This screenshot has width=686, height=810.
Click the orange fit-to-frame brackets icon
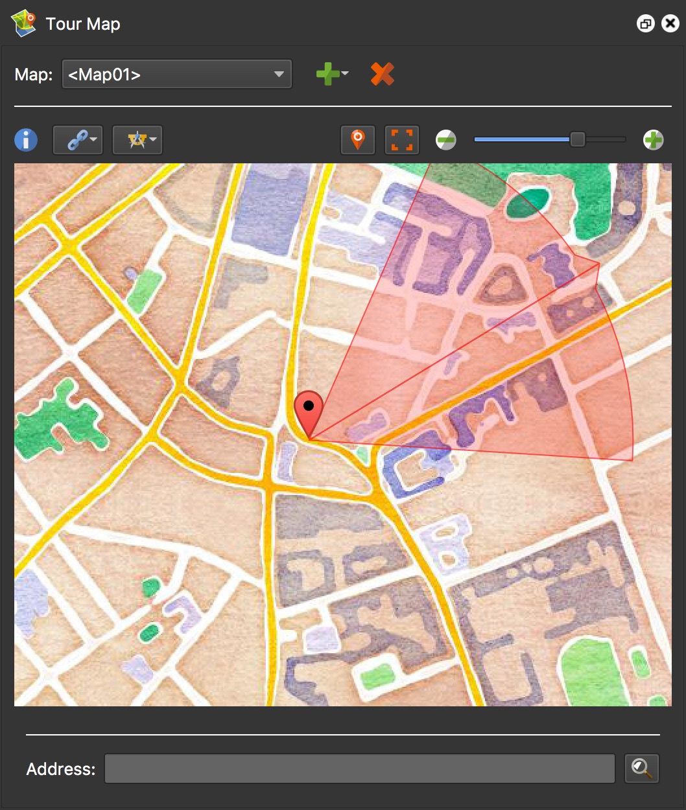coord(401,140)
